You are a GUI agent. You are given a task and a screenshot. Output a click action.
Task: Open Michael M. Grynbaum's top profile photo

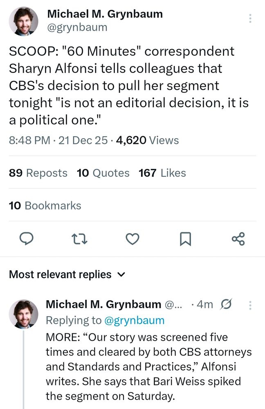click(24, 20)
